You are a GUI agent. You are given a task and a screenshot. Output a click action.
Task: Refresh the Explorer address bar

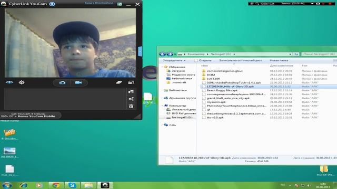pos(296,54)
